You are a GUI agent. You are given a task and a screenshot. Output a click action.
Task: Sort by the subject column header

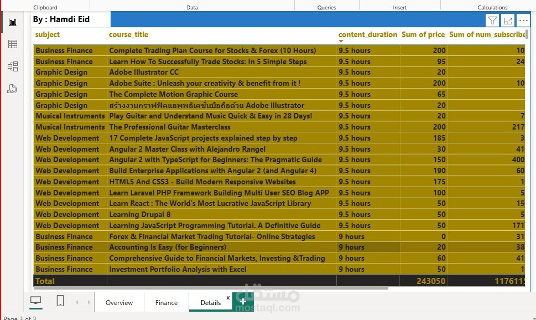(x=48, y=34)
